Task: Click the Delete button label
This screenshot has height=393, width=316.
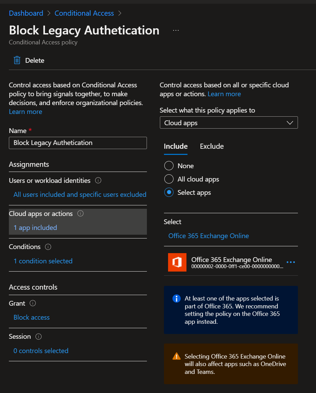Action: tap(35, 60)
